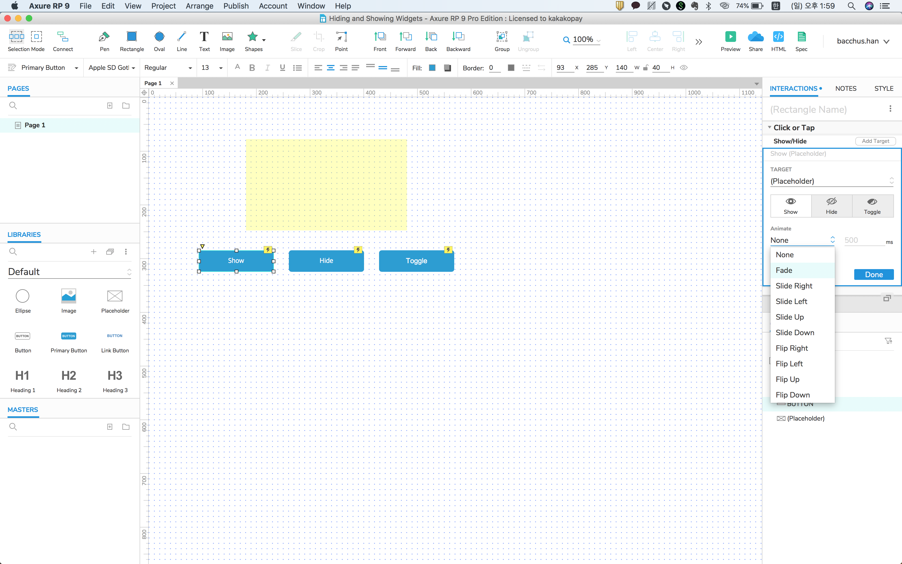
Task: Select the Point edit tool
Action: (x=341, y=37)
